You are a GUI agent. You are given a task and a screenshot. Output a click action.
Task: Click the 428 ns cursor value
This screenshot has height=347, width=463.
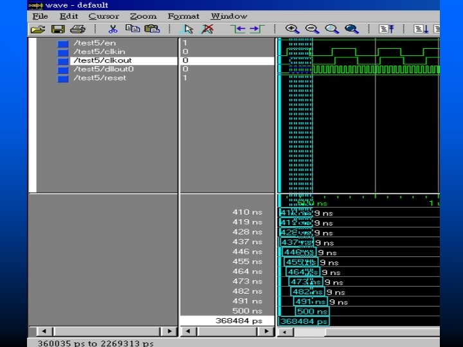247,232
